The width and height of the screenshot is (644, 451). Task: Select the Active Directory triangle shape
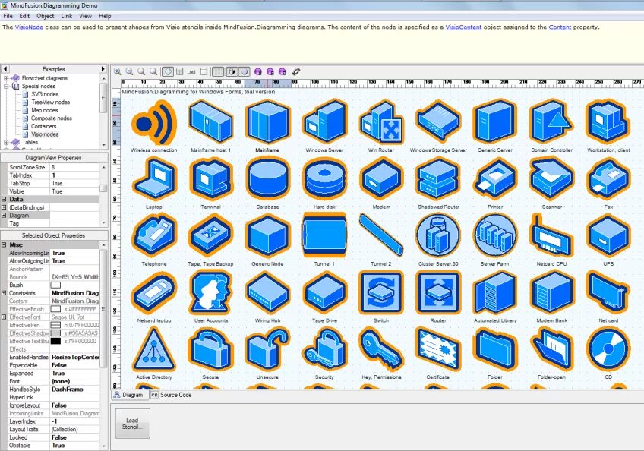coord(154,349)
